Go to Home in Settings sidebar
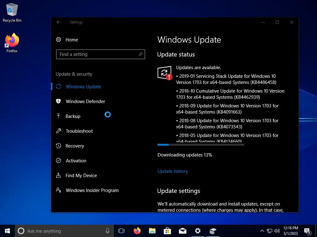The height and width of the screenshot is (237, 317). (72, 40)
